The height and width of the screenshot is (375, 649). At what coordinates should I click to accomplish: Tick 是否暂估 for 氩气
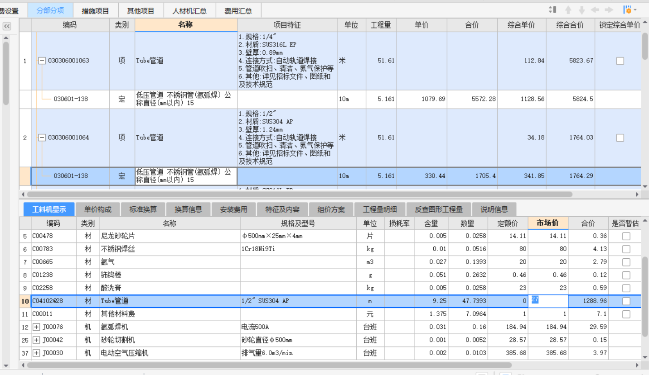pos(626,262)
